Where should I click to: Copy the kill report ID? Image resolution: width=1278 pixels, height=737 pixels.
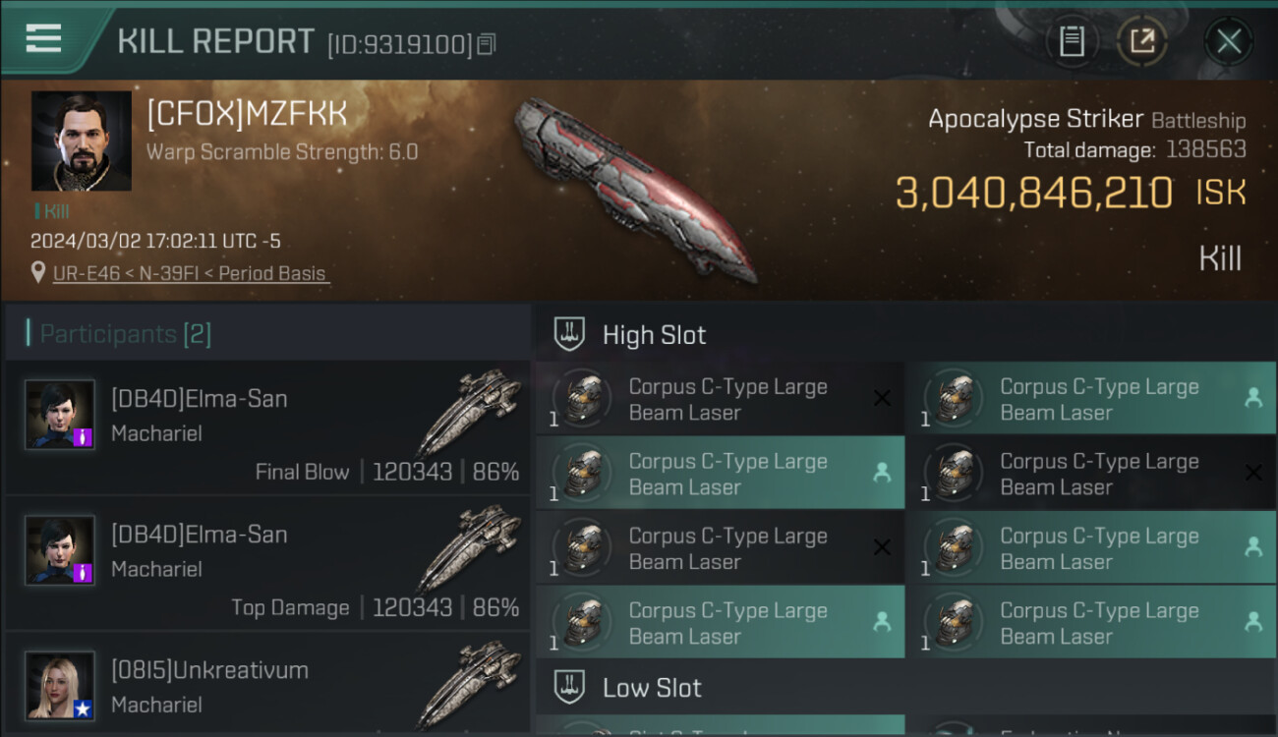488,44
